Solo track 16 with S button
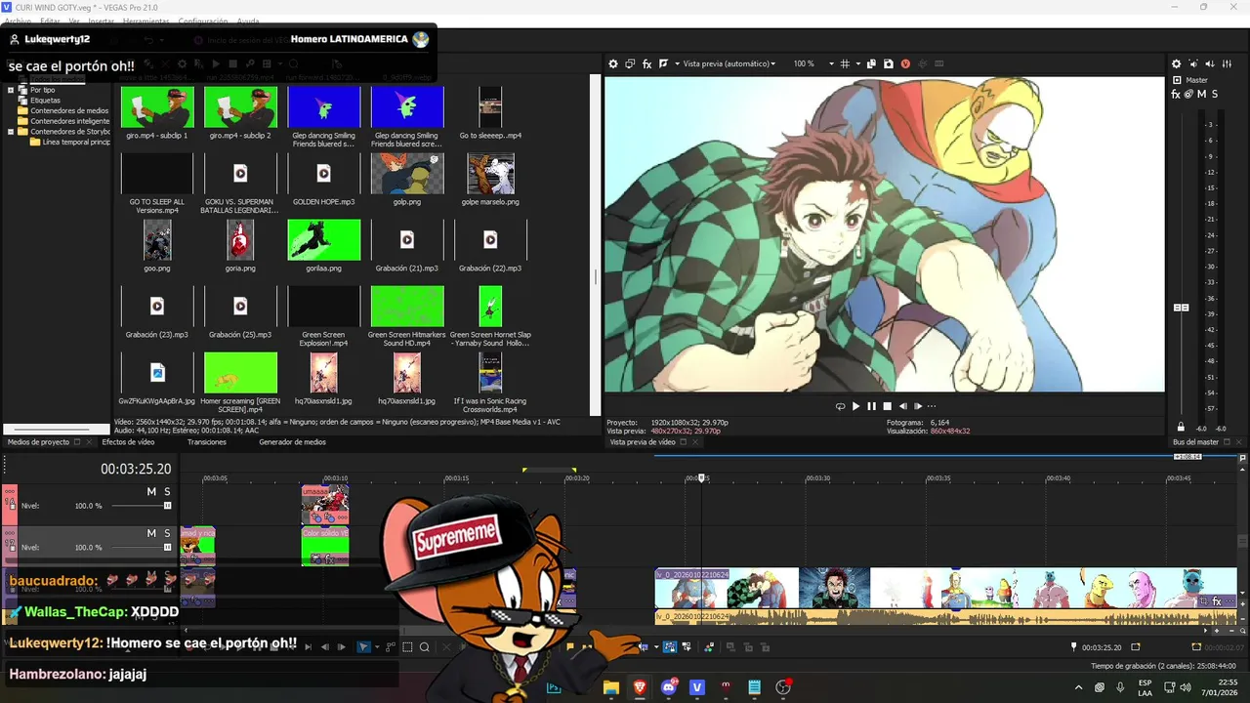This screenshot has width=1250, height=703. 167,492
